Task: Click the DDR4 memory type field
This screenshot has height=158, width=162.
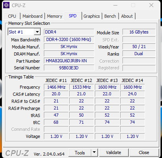Action: tap(69, 32)
